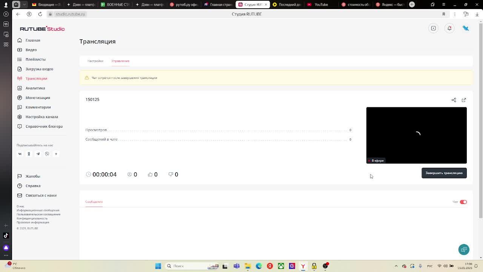483x272 pixels.
Task: Click the studio.rutube.ru address bar
Action: click(70, 14)
